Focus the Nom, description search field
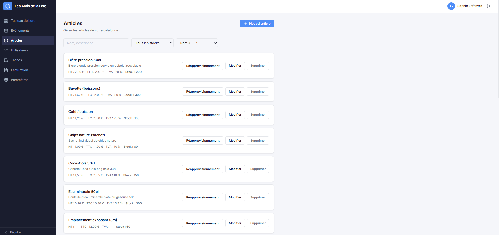This screenshot has height=235, width=499. coord(96,43)
